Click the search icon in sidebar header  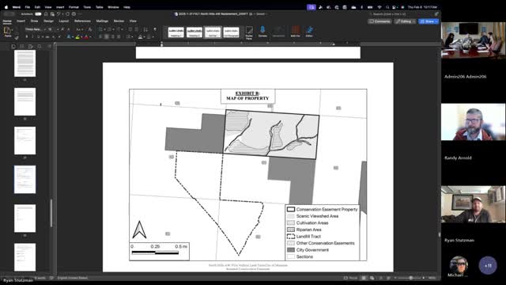click(40, 47)
